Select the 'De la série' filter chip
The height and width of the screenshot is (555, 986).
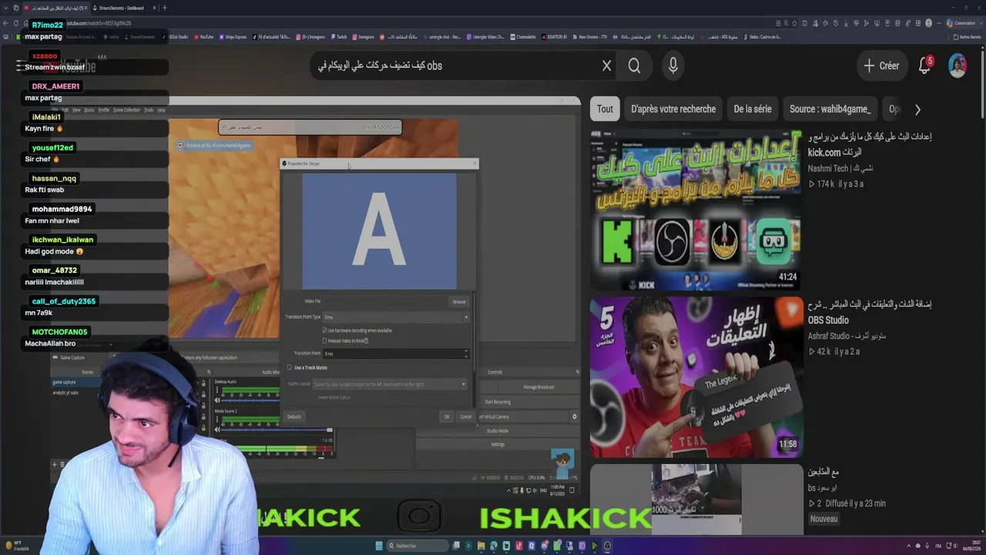coord(753,109)
